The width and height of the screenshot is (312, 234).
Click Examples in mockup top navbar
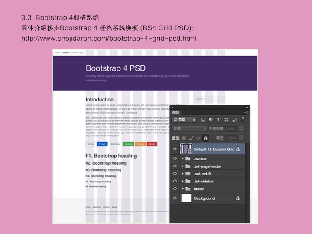[66, 53]
